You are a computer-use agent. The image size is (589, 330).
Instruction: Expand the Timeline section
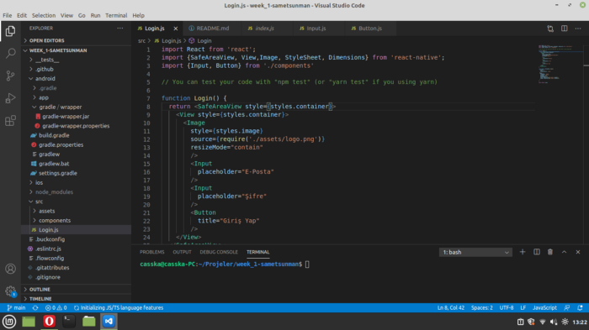(x=77, y=299)
